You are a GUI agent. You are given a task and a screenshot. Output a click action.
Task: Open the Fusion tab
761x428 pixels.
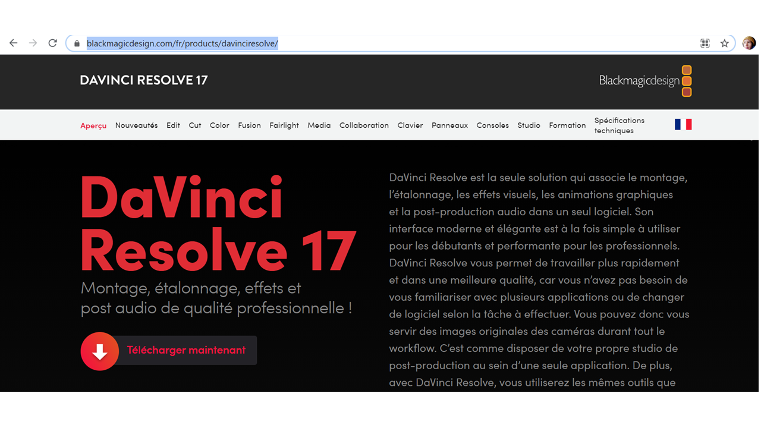tap(249, 125)
